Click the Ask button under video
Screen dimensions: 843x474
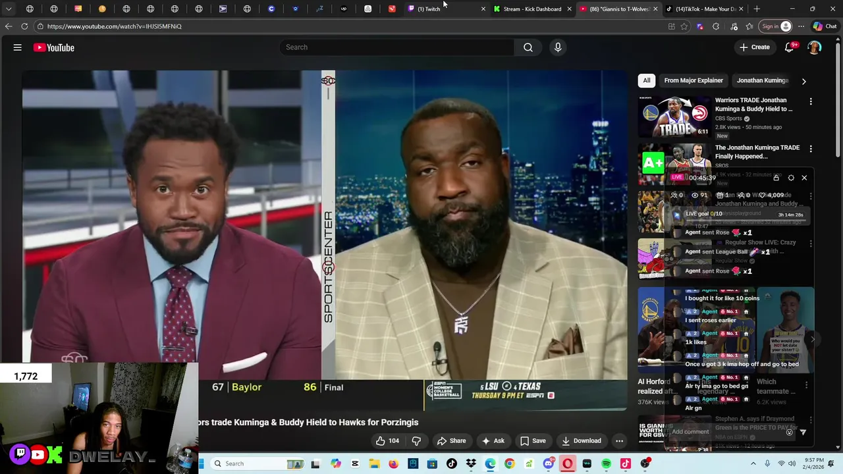click(493, 441)
